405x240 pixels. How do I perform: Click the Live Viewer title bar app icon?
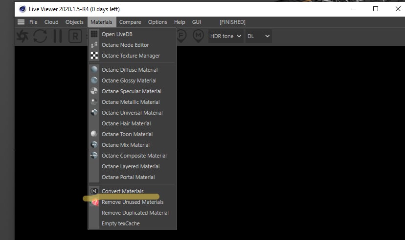coord(22,9)
